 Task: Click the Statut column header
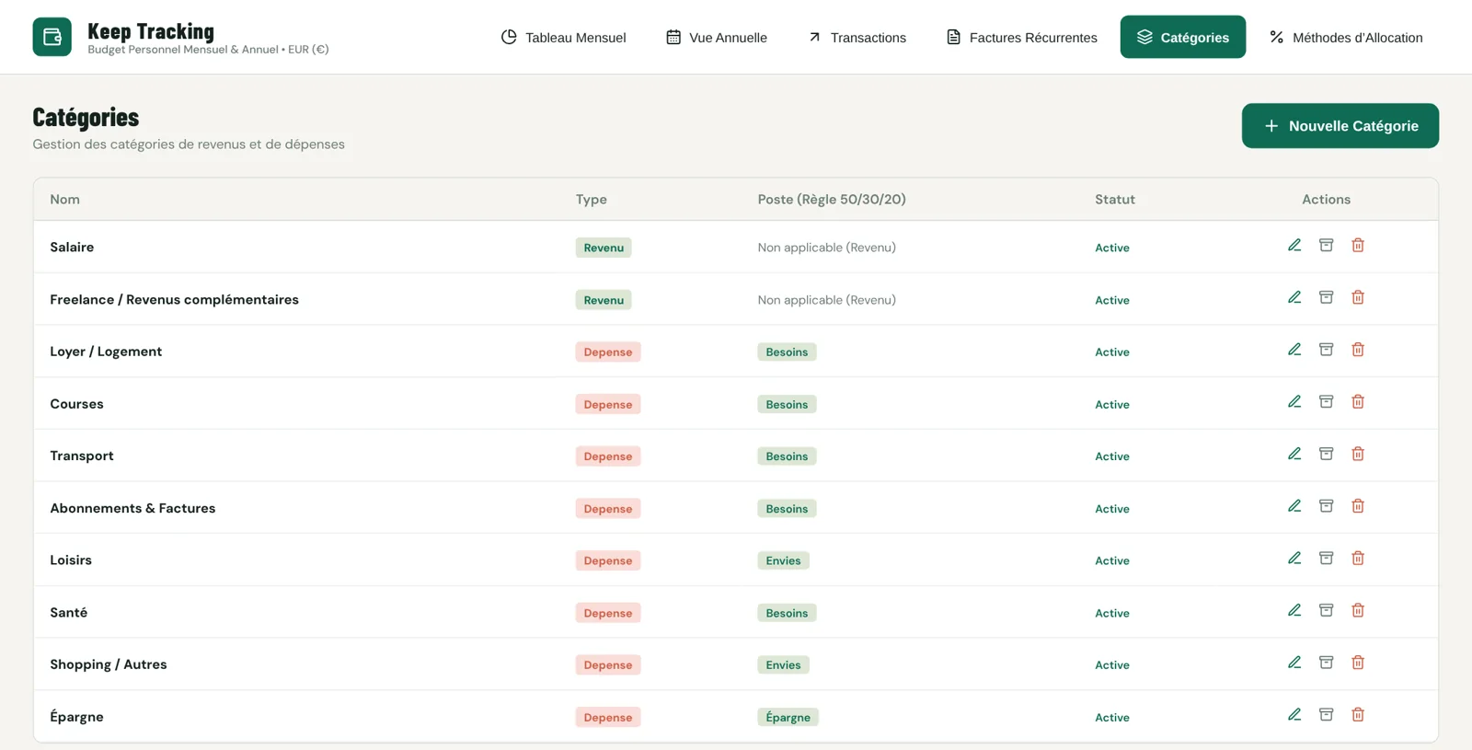coord(1115,199)
